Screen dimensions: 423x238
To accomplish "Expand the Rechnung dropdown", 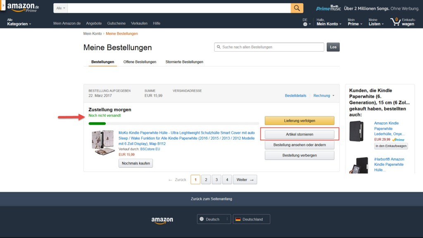I will (x=324, y=95).
